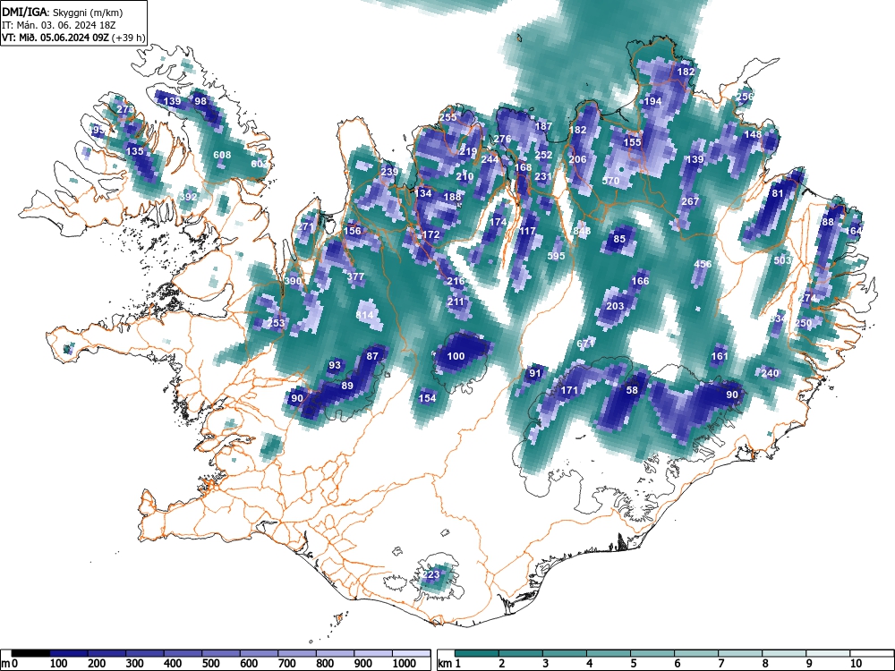Viewport: 895px width, 671px height.
Task: Click the visibility value 155 on the map
Action: click(632, 142)
